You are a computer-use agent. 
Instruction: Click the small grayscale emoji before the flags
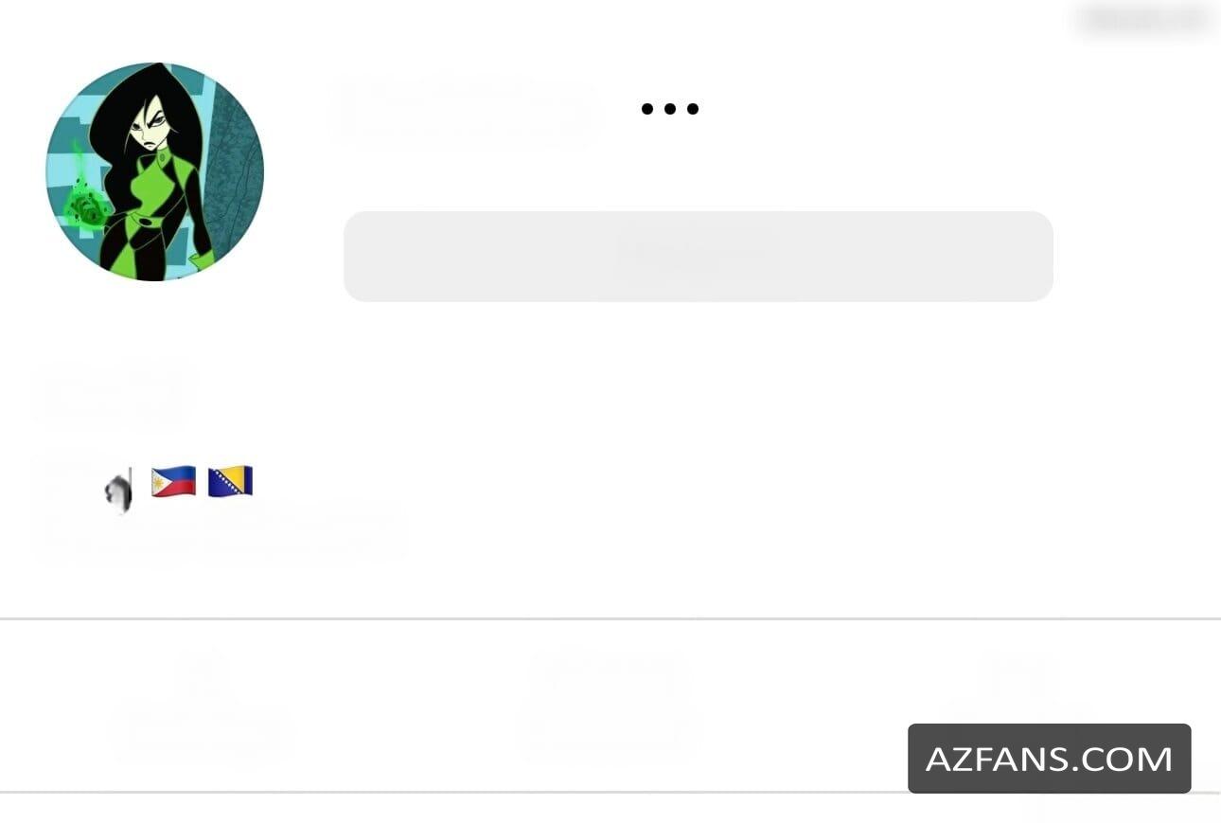pyautogui.click(x=118, y=492)
